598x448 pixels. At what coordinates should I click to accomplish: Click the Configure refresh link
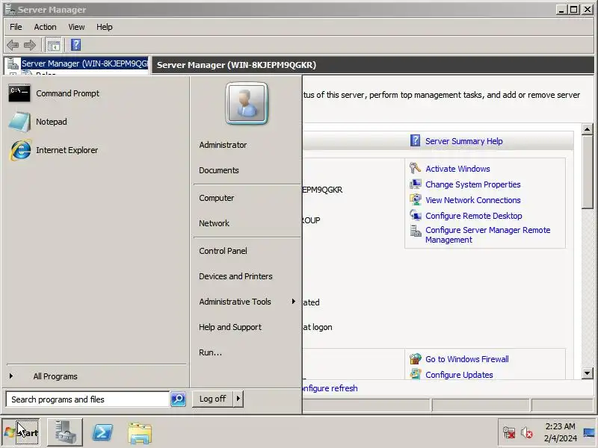pyautogui.click(x=330, y=388)
